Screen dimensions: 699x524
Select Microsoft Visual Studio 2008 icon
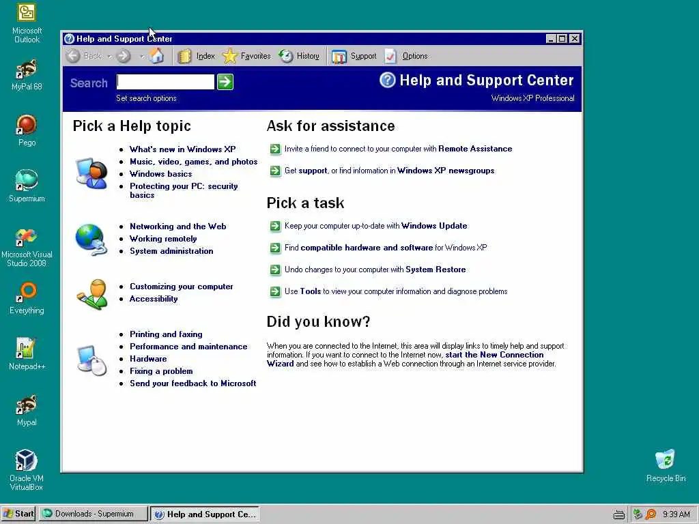click(x=27, y=247)
